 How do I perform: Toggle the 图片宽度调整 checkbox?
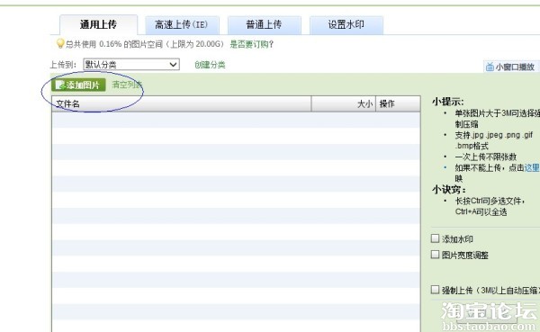pos(436,255)
